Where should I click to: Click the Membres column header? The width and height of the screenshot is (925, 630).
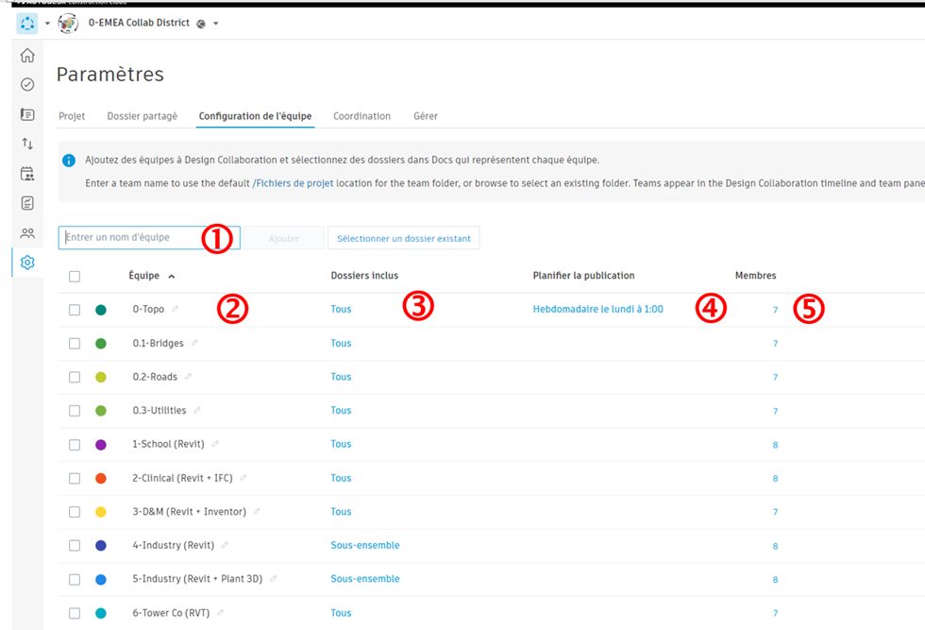pos(756,276)
